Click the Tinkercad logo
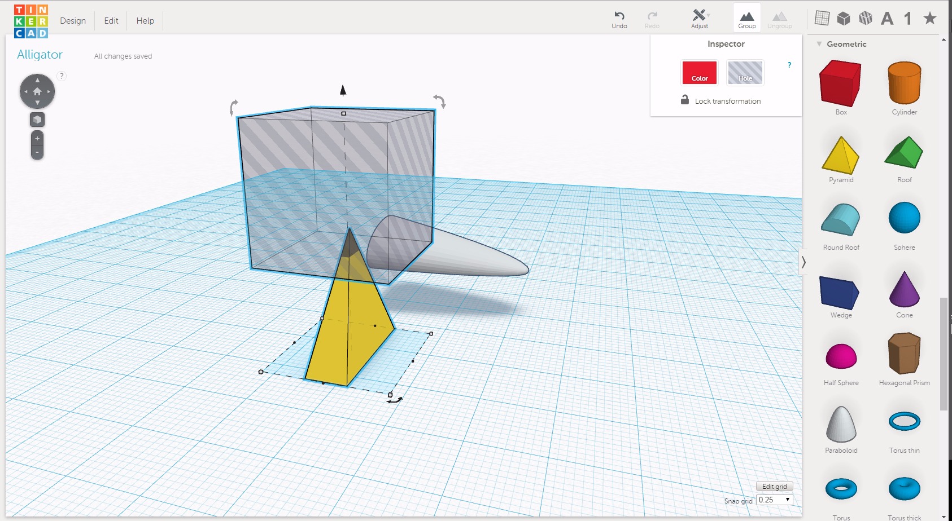The width and height of the screenshot is (952, 521). 31,21
